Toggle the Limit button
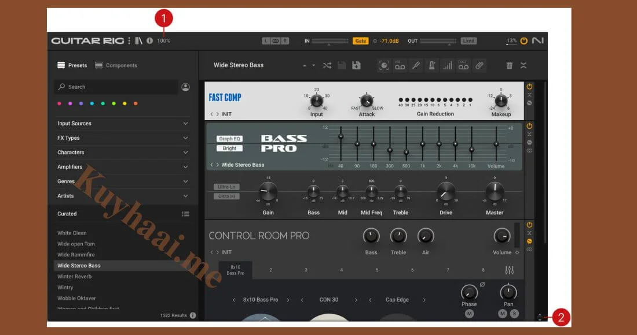637x335 pixels. 468,41
